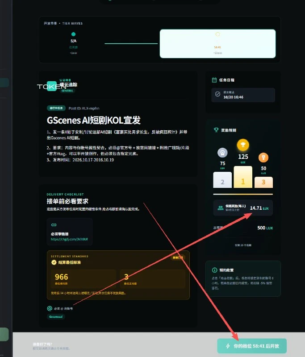Click the 接单前必看要求 heading

[67, 201]
